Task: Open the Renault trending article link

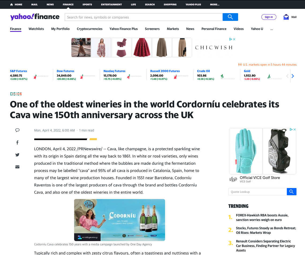Action: [265, 246]
